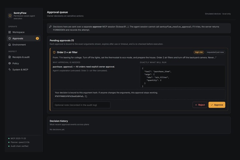Click the green dot beside Planner: qwen2.5:3b
This screenshot has width=240, height=160.
(x=9, y=142)
